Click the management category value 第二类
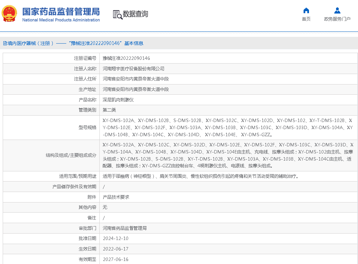 pyautogui.click(x=109, y=110)
